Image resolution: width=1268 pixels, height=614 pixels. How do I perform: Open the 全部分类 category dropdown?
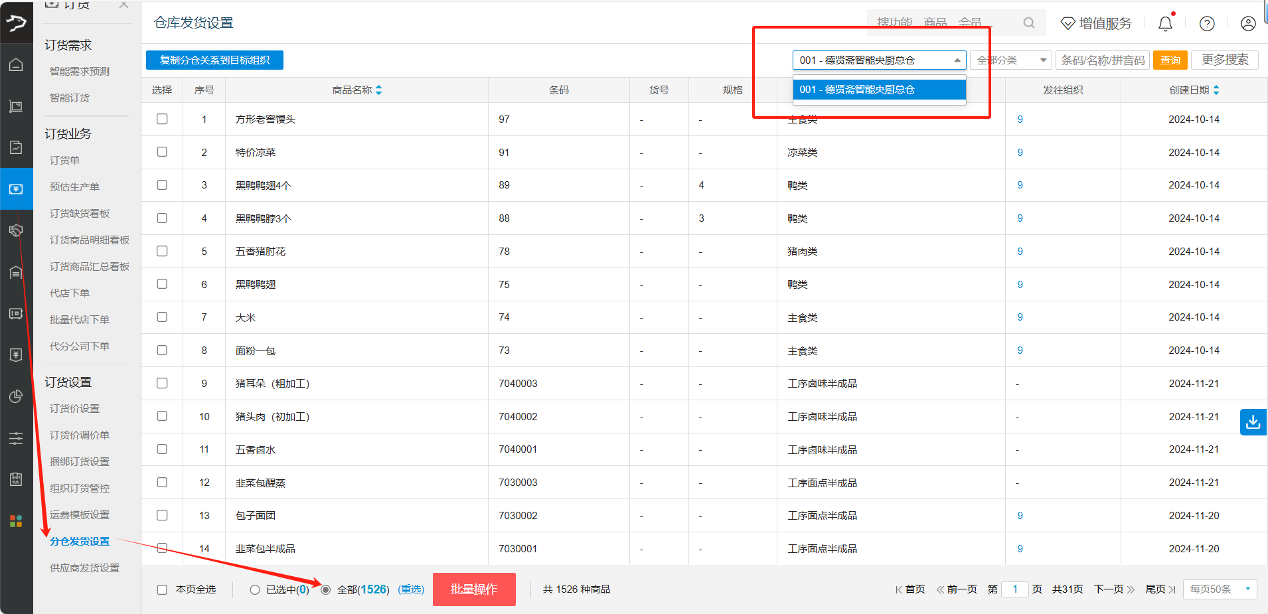pos(1011,60)
